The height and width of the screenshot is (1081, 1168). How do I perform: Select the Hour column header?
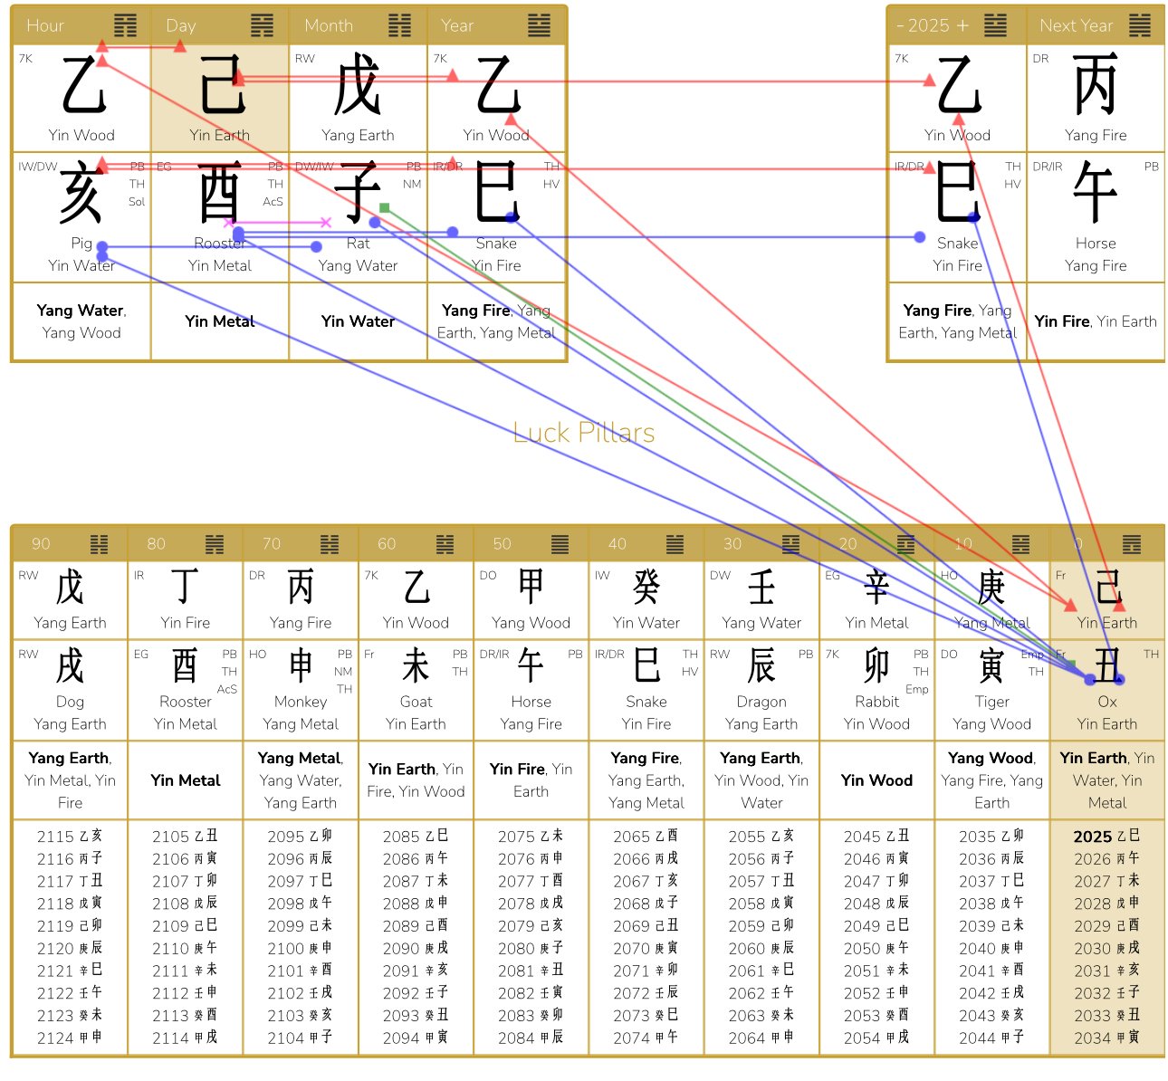tap(45, 25)
